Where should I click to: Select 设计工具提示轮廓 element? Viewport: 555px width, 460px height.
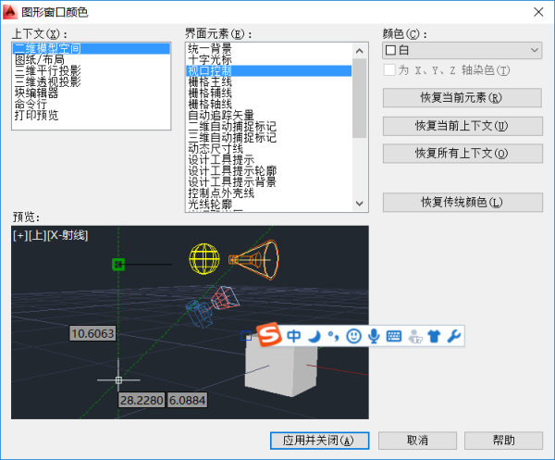(x=269, y=170)
